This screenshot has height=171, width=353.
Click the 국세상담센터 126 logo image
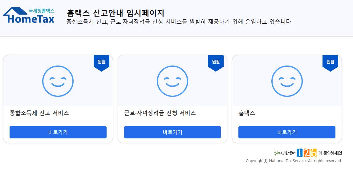(x=295, y=153)
